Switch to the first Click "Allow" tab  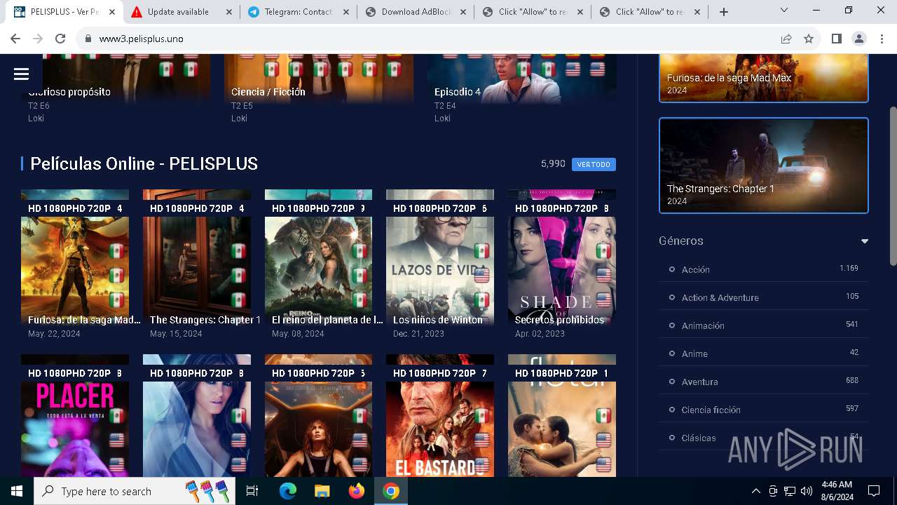click(x=532, y=12)
